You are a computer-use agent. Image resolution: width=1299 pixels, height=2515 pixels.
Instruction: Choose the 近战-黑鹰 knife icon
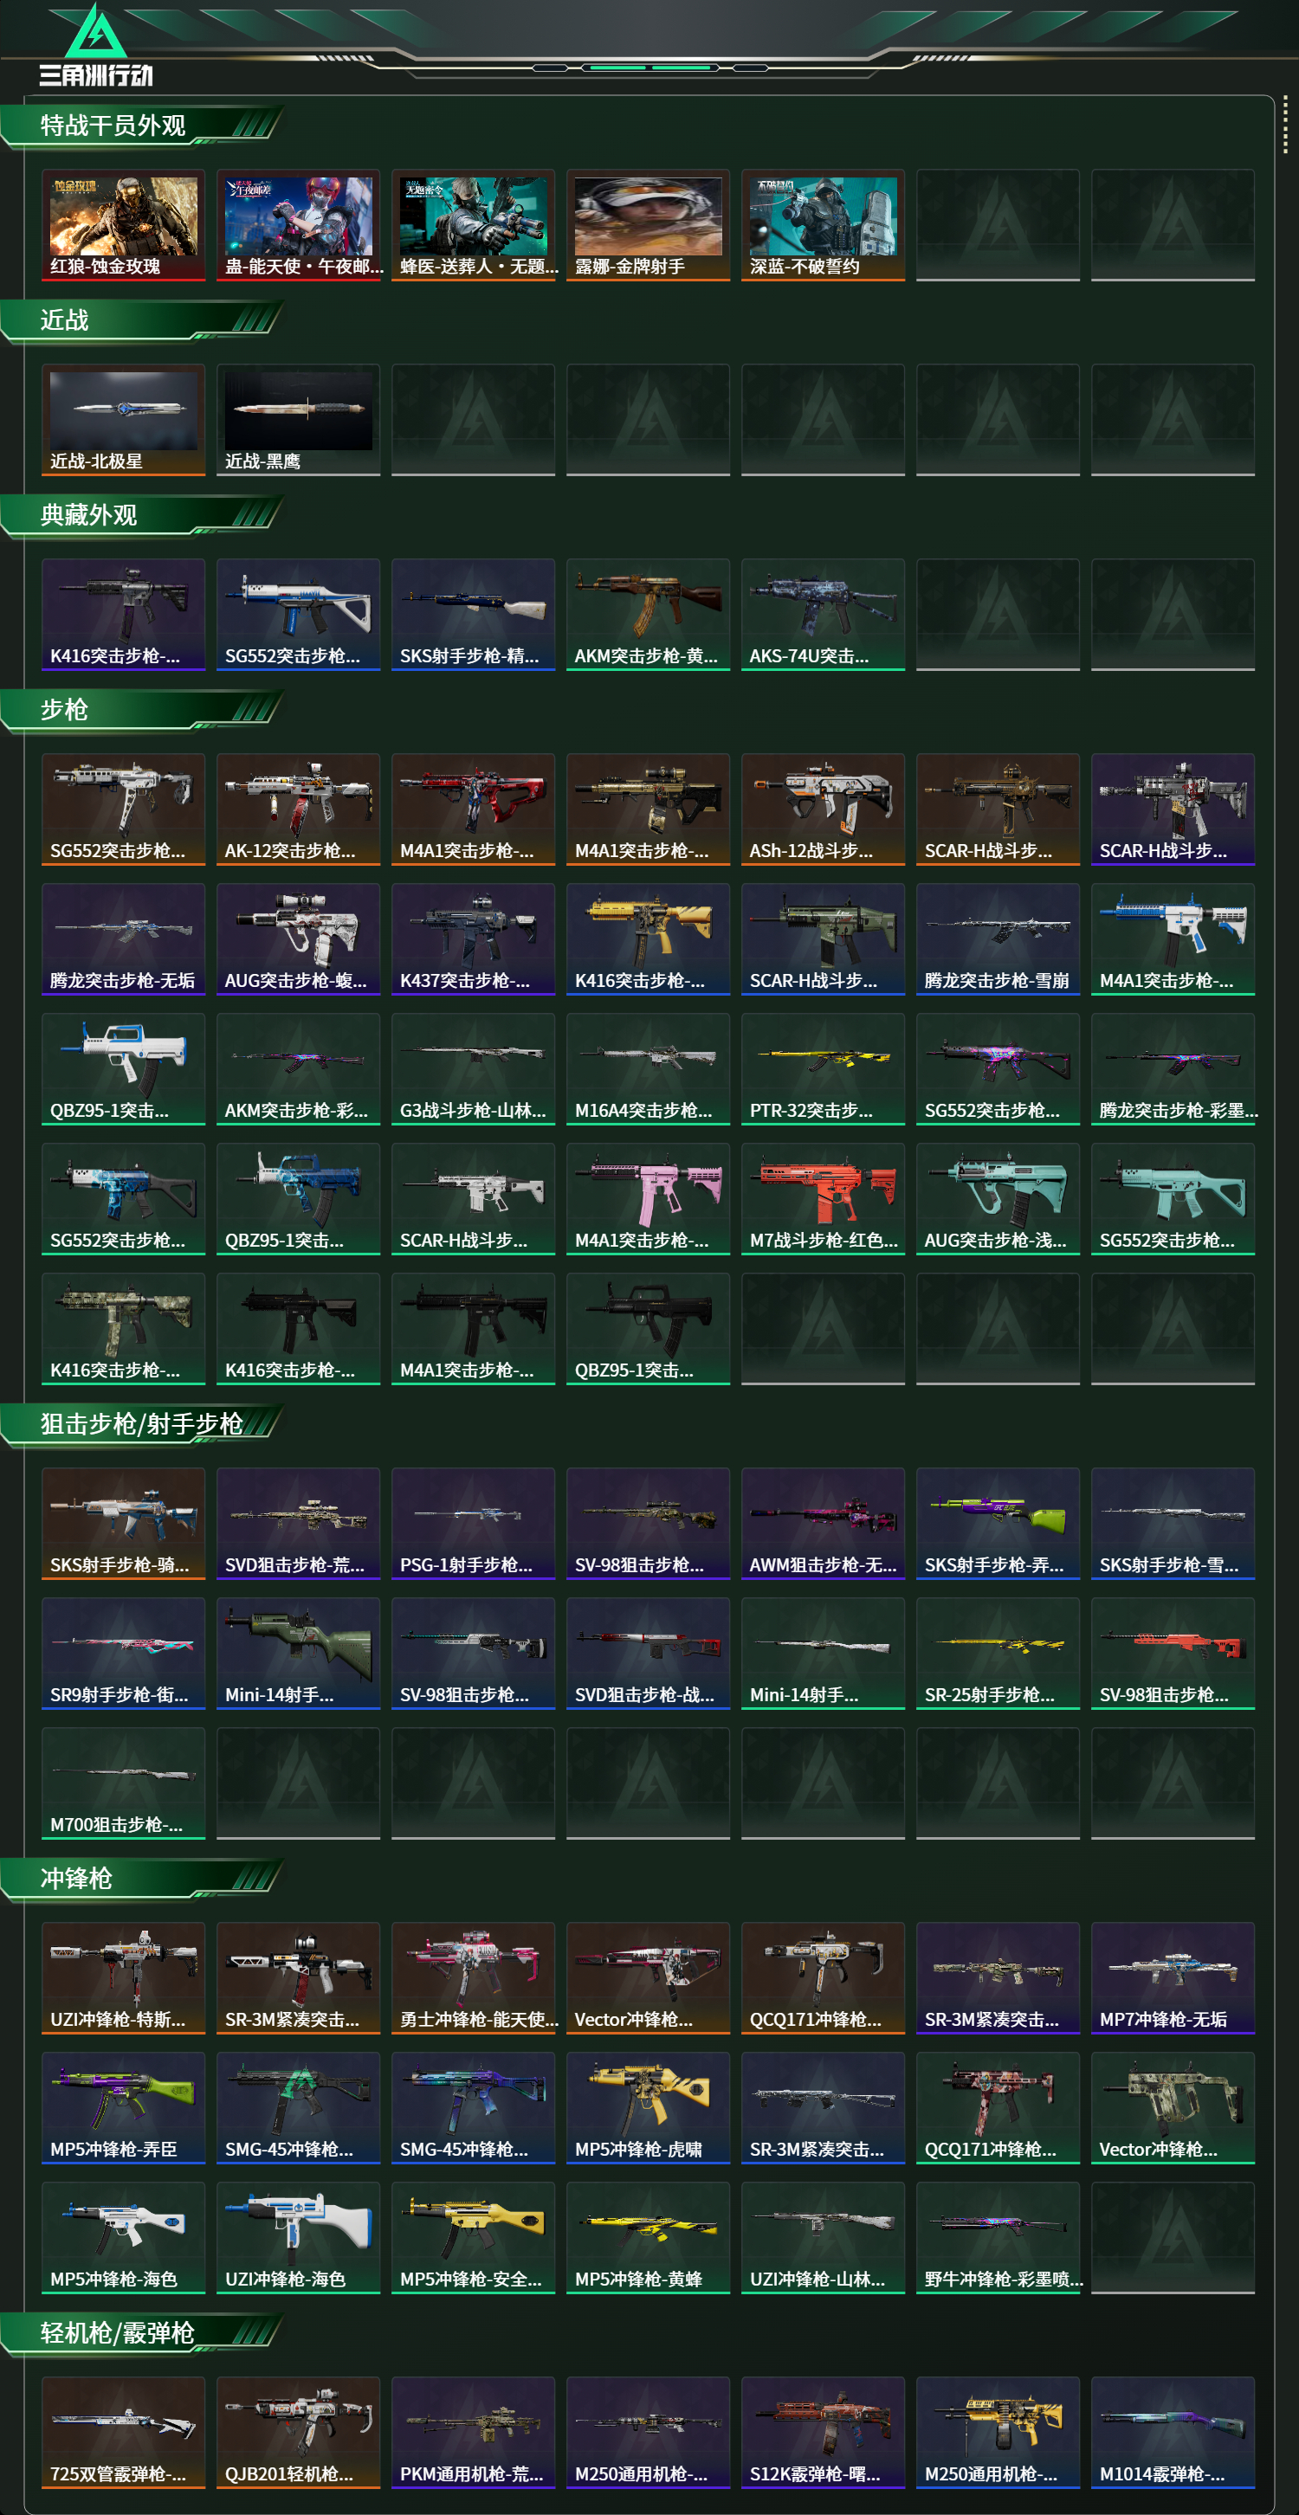(298, 420)
